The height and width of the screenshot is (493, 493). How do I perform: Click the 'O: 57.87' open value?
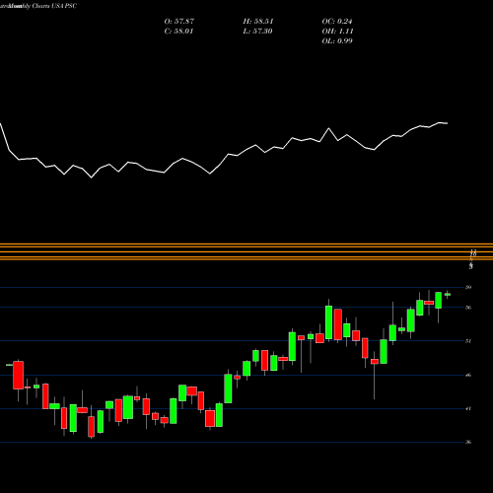pos(179,22)
